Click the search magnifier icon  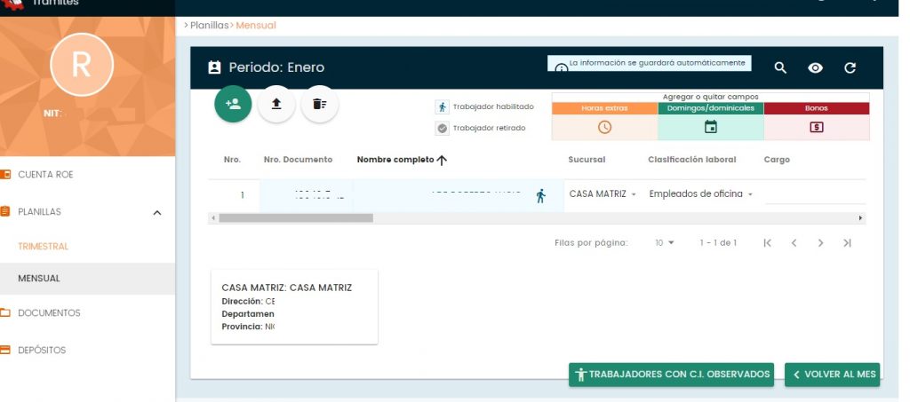[780, 68]
